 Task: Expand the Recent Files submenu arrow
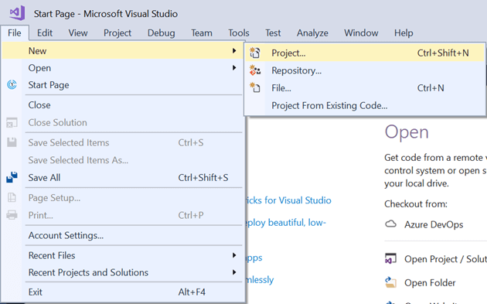point(234,255)
